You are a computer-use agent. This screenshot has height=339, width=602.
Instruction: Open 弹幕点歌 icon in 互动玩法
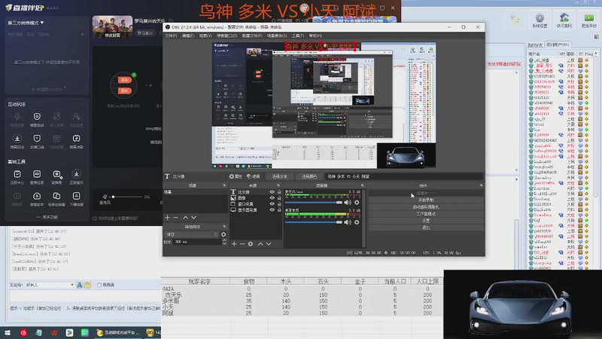76,141
